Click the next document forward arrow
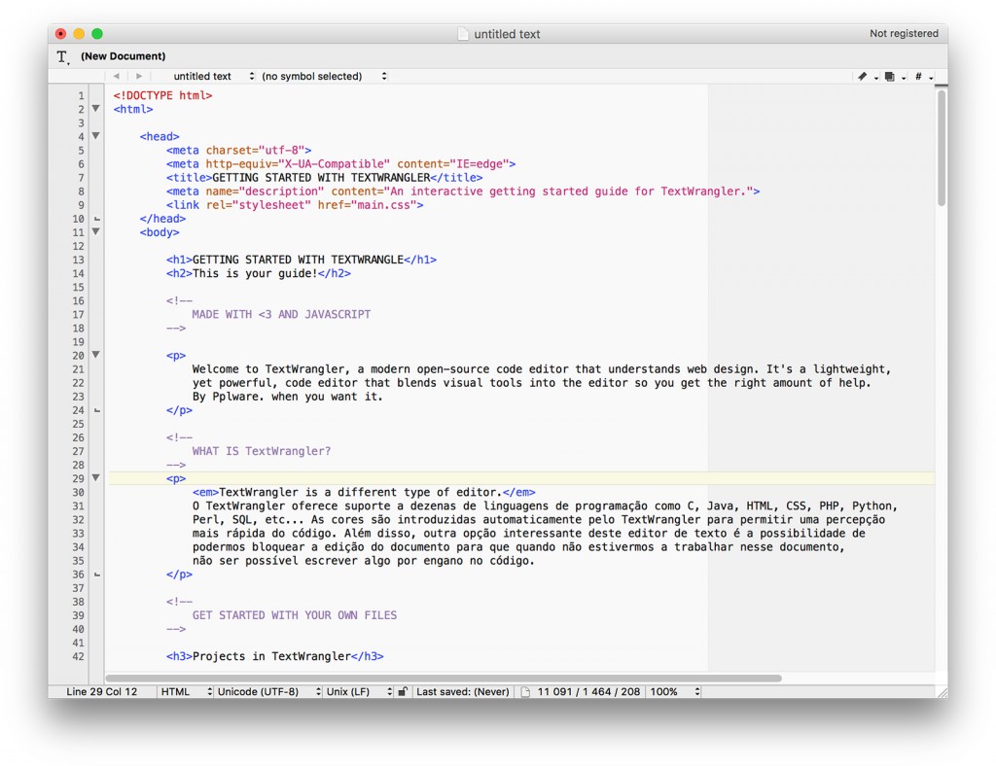This screenshot has width=996, height=766. point(139,76)
